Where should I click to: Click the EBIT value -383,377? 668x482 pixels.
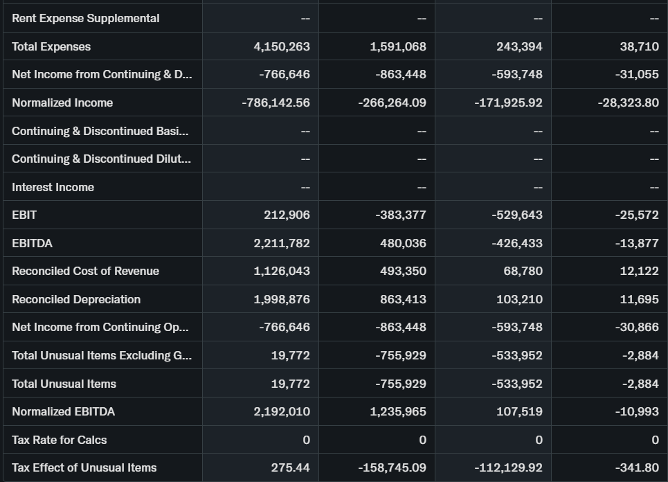(401, 215)
